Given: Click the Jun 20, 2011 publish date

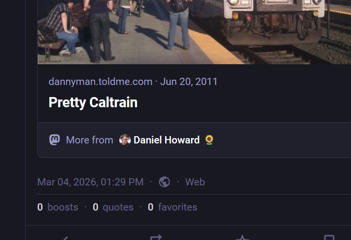Looking at the screenshot, I should click(x=189, y=82).
